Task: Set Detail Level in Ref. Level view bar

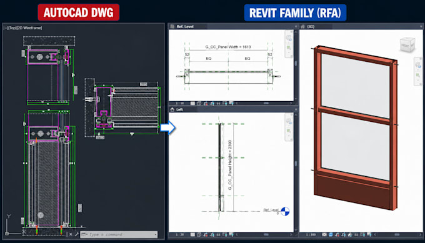Action: [192, 104]
